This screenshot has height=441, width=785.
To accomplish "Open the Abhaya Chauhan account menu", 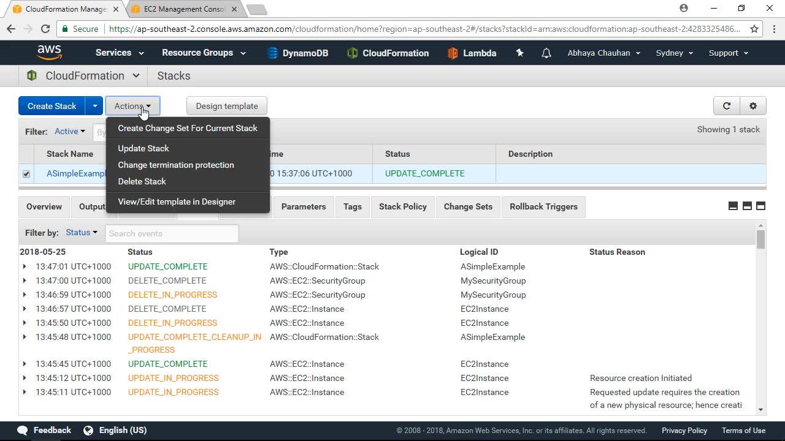I will [x=604, y=53].
